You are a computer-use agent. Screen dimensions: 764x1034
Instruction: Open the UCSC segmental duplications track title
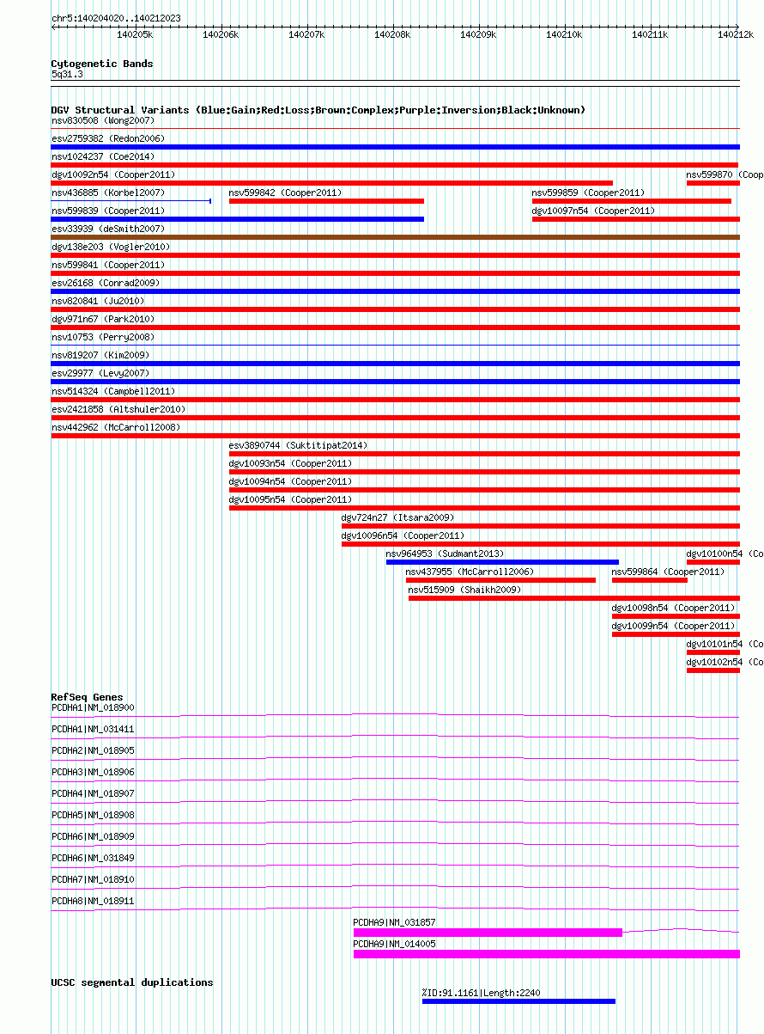pyautogui.click(x=132, y=982)
